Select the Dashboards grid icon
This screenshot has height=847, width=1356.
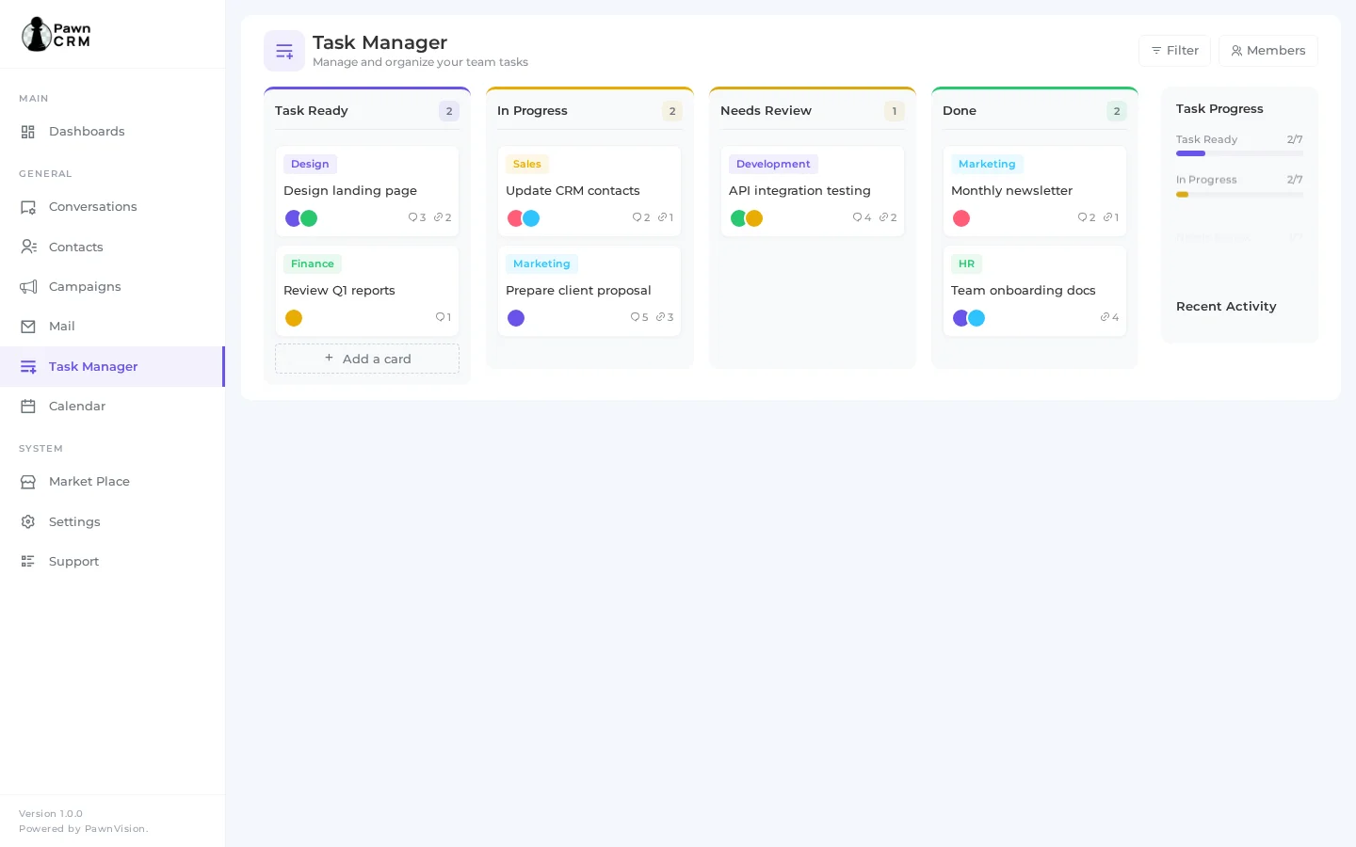click(28, 131)
